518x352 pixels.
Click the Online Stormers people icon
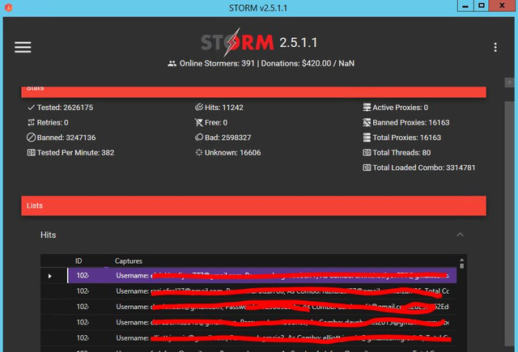coord(172,63)
